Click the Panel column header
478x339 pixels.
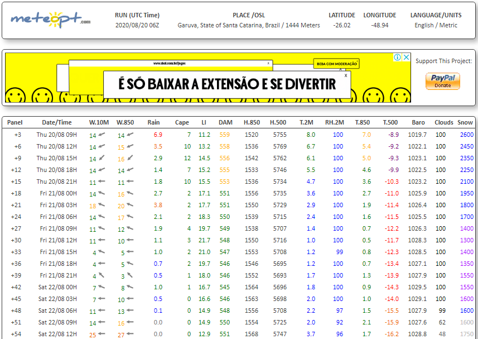[15, 122]
